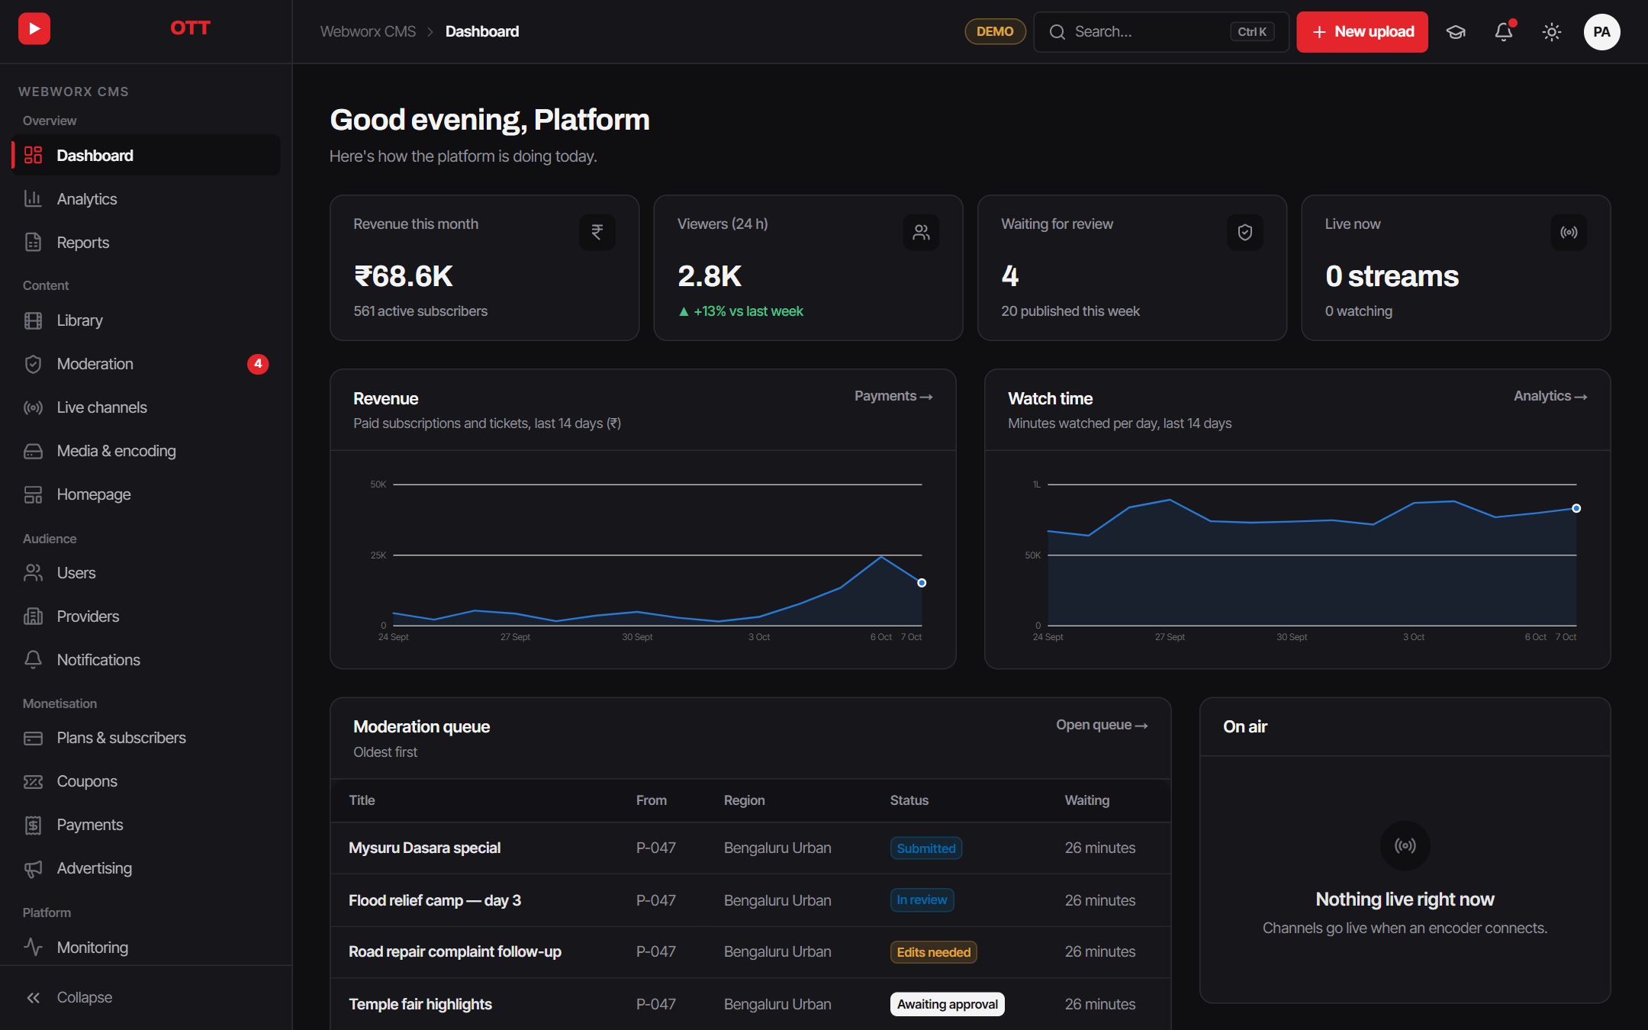Open the Mysuru Dasara special row
This screenshot has height=1030, width=1648.
[750, 848]
